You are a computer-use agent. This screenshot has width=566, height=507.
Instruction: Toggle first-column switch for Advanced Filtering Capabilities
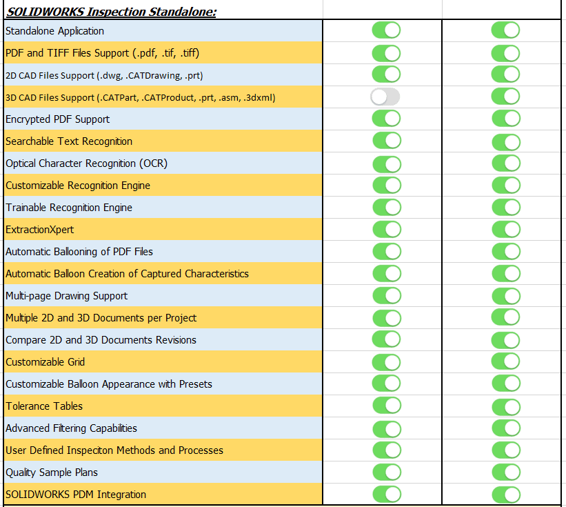387,429
